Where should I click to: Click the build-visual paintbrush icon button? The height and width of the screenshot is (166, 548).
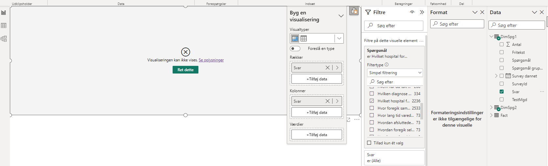point(354,11)
